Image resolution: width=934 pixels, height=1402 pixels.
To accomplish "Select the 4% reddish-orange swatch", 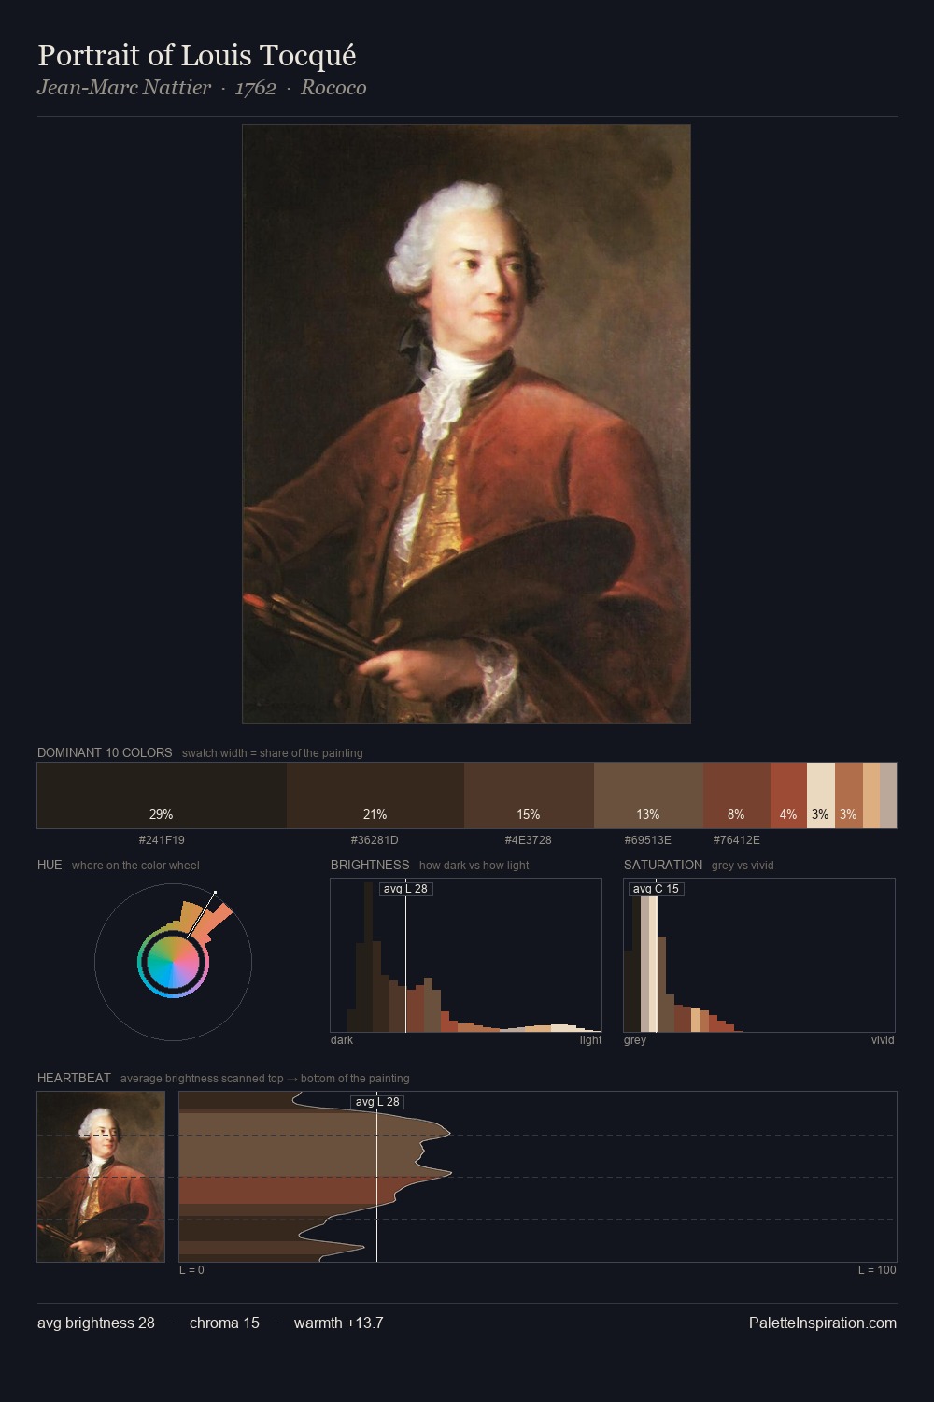I will 788,795.
